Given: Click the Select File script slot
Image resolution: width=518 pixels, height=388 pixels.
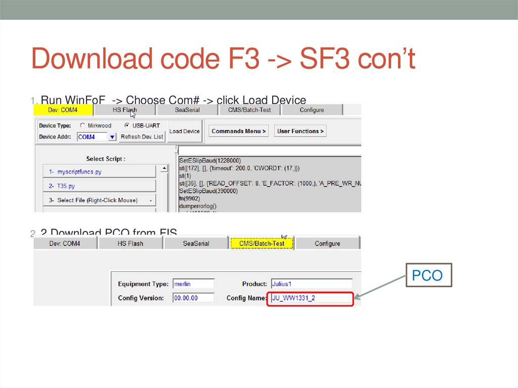Looking at the screenshot, I should [x=99, y=199].
